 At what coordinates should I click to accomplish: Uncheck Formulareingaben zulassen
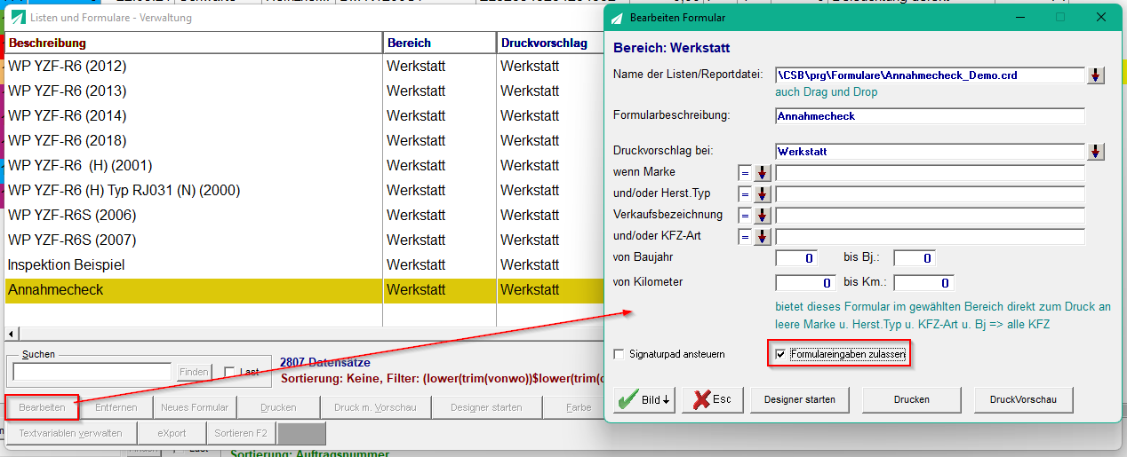[x=780, y=354]
